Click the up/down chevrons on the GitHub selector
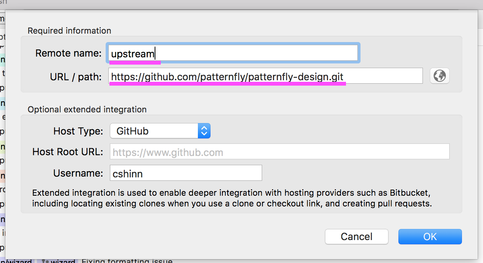483x263 pixels. [x=204, y=131]
